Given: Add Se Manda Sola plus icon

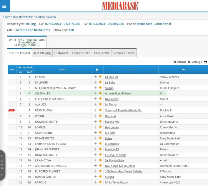Looking at the screenshot, I should [96, 160].
